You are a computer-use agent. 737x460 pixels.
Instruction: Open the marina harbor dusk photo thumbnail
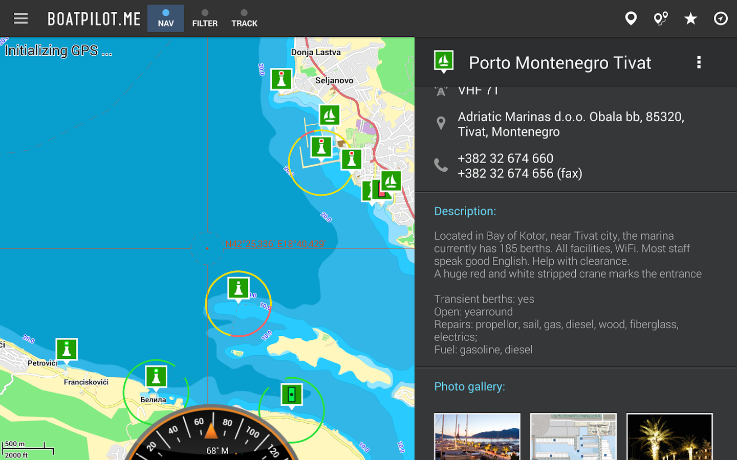[478, 436]
